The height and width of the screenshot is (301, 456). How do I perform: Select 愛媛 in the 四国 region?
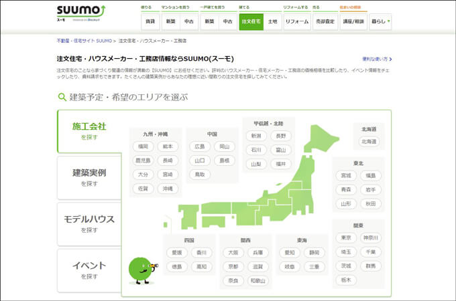(x=177, y=253)
